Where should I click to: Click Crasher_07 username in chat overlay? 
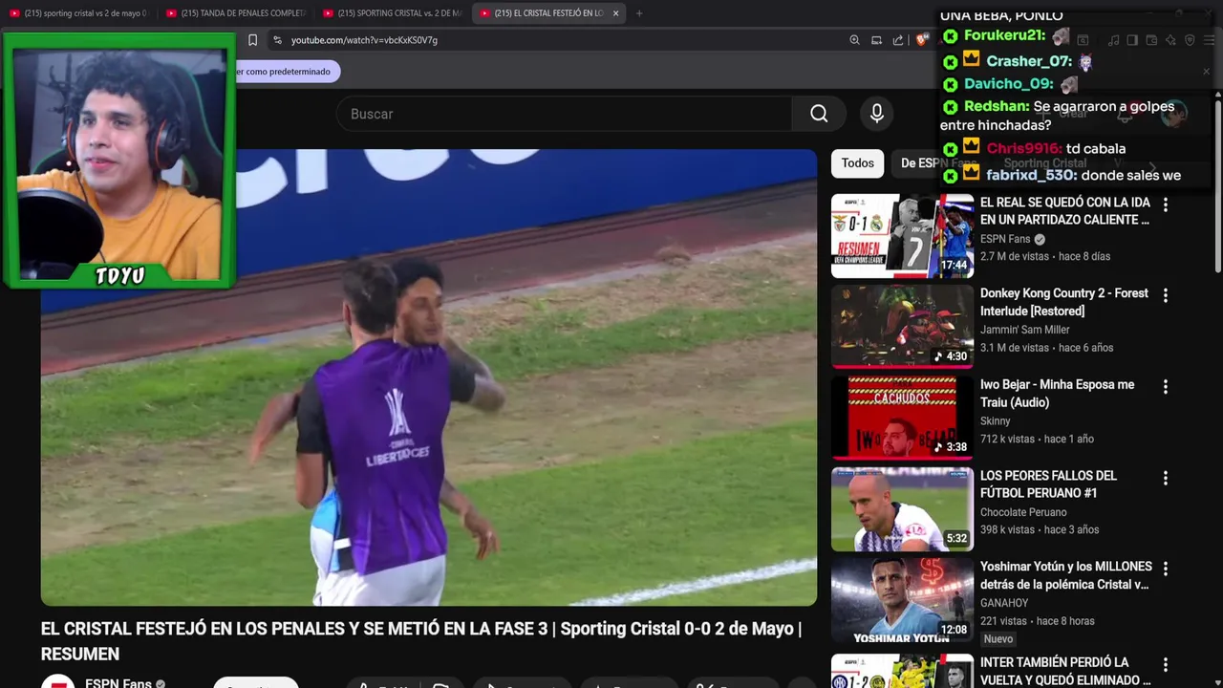[1030, 61]
